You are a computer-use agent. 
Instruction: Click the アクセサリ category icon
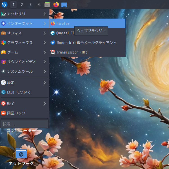pos(3,14)
